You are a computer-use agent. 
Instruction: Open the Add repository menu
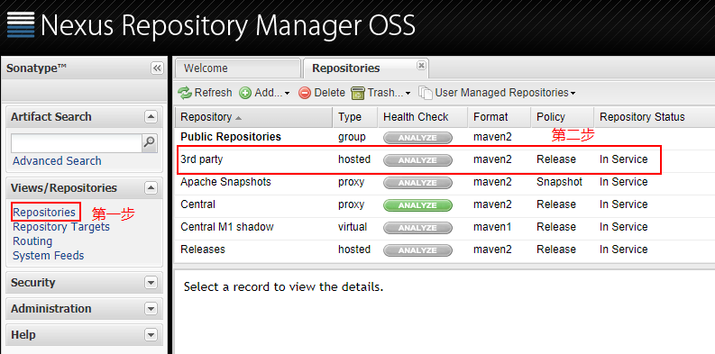point(264,93)
